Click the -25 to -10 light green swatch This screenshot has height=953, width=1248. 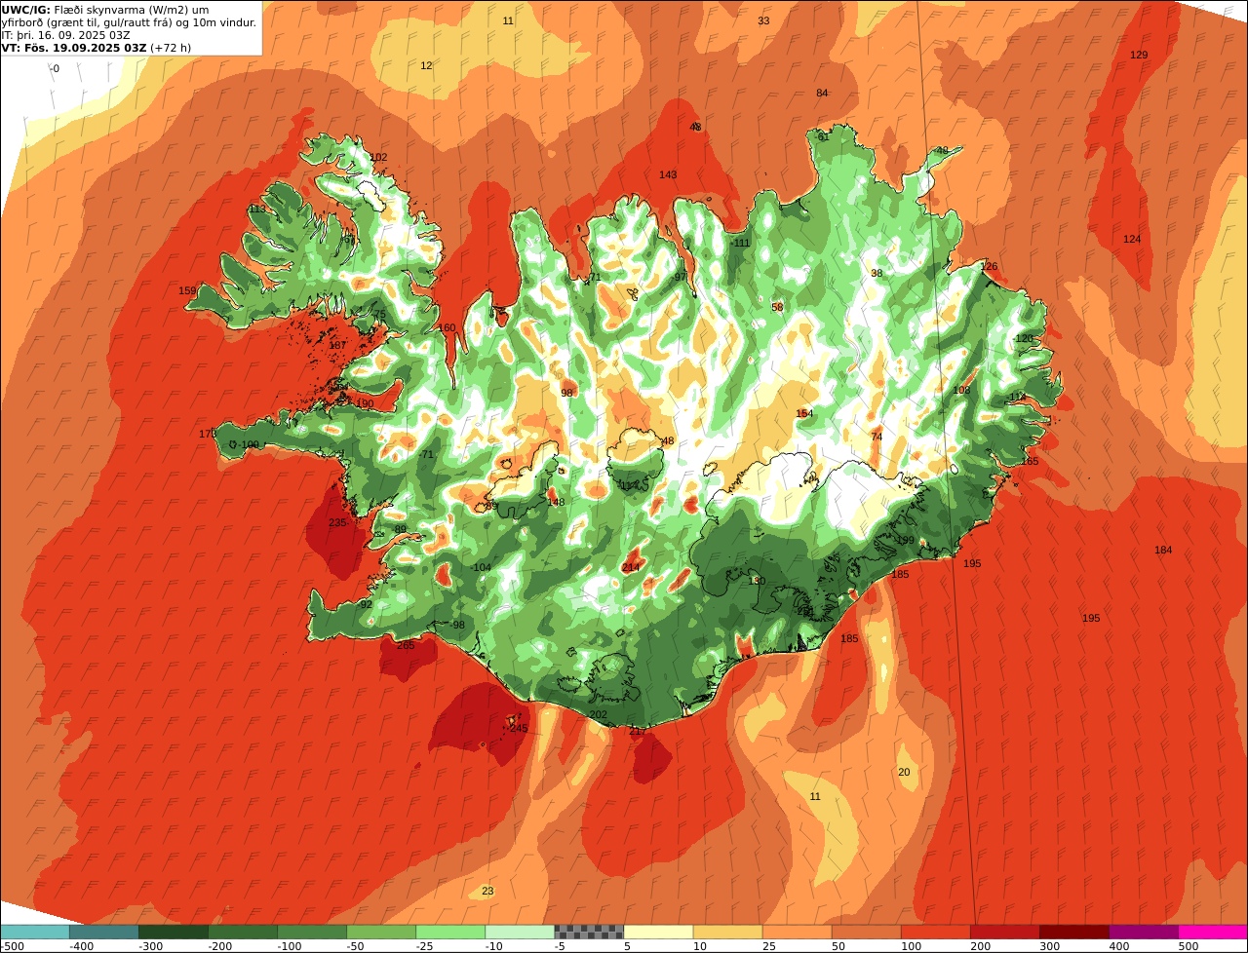450,932
